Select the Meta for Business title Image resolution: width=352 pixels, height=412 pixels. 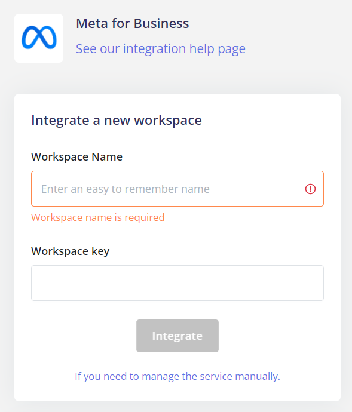[x=132, y=23]
